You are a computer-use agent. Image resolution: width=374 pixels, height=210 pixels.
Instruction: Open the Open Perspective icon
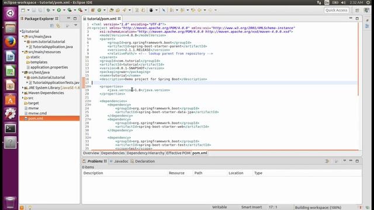click(357, 10)
